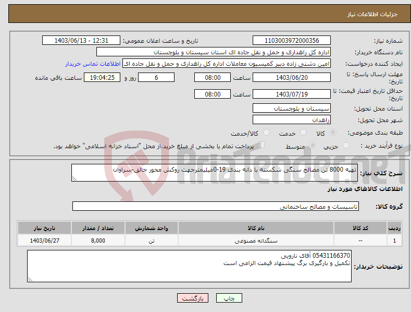Select the کالا/خدمت radio button
The height and width of the screenshot is (312, 411).
tap(266, 133)
